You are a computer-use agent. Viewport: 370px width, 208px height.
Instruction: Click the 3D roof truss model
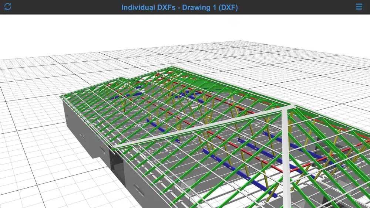click(x=215, y=137)
